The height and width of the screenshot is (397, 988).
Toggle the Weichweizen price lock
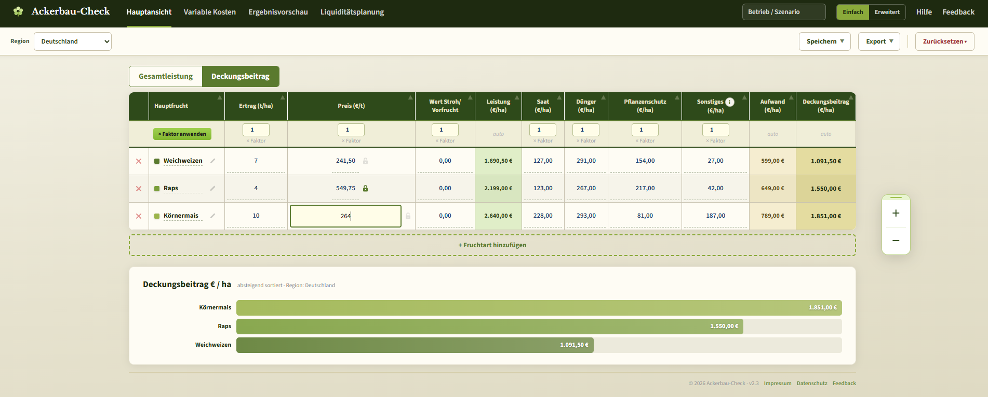pos(365,161)
